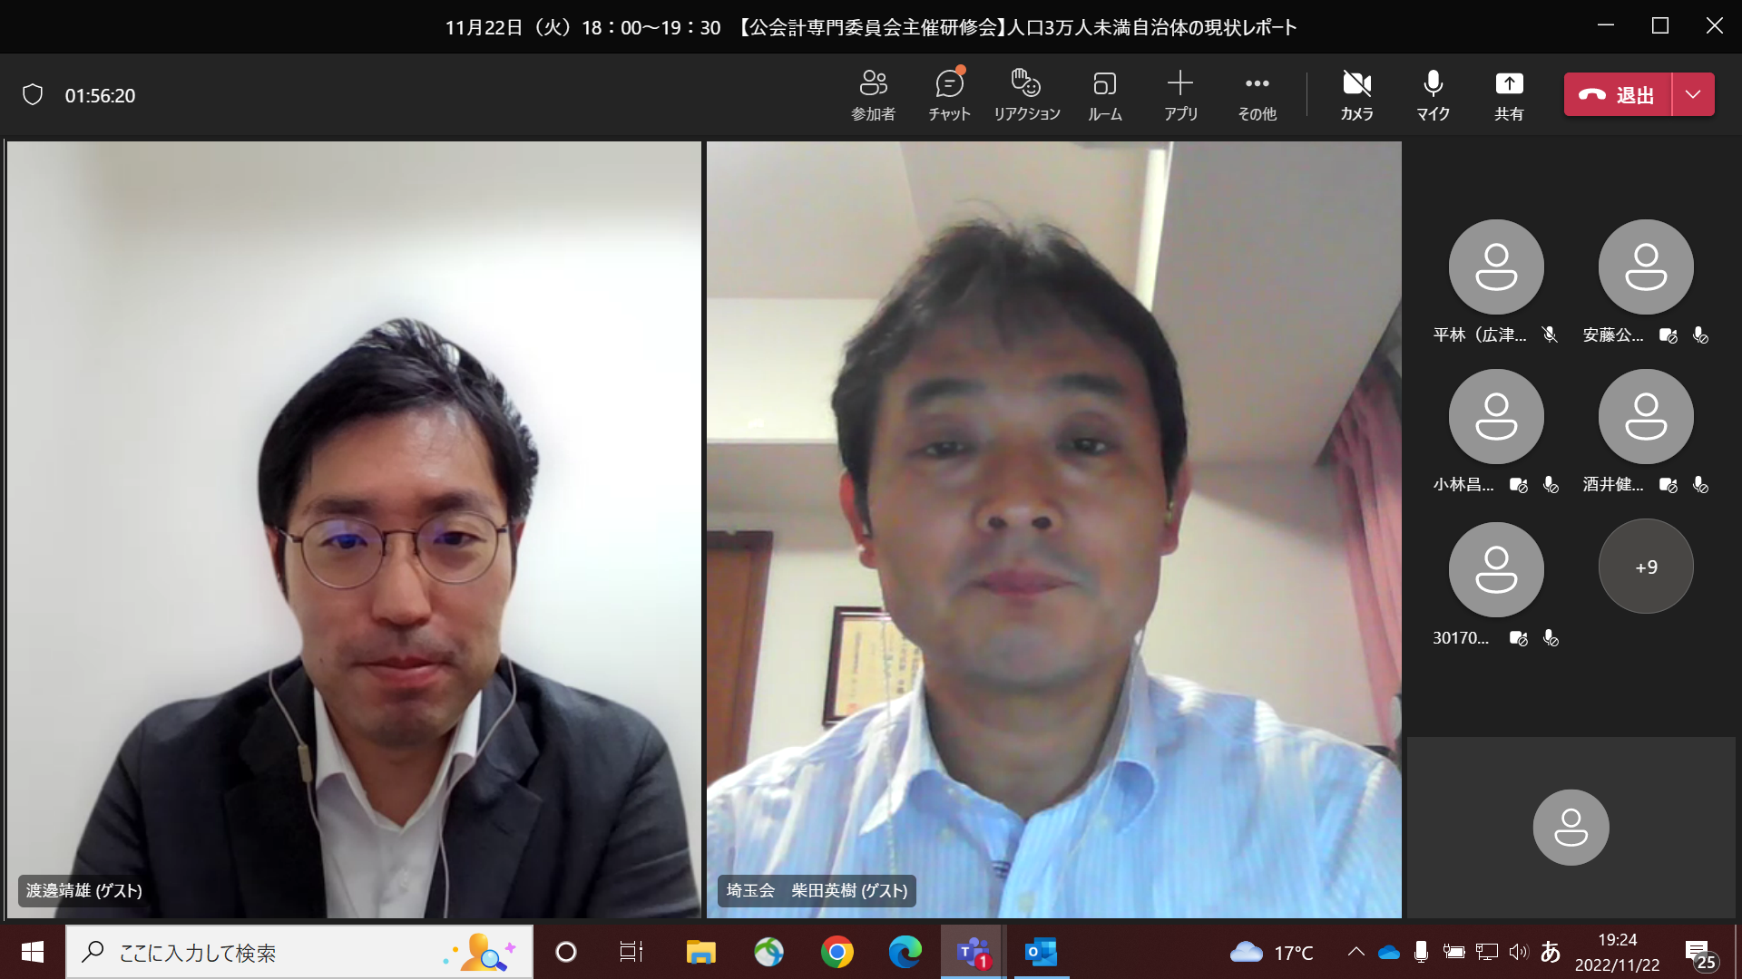1742x979 pixels.
Task: Select 渡邊靖雄 video tile
Action: point(354,529)
